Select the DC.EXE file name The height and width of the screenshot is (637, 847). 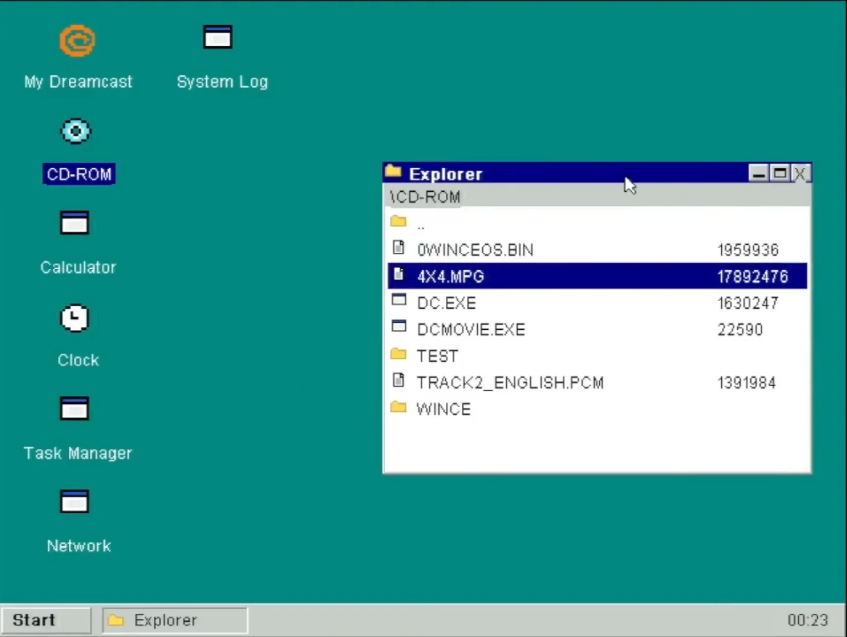[x=446, y=303]
